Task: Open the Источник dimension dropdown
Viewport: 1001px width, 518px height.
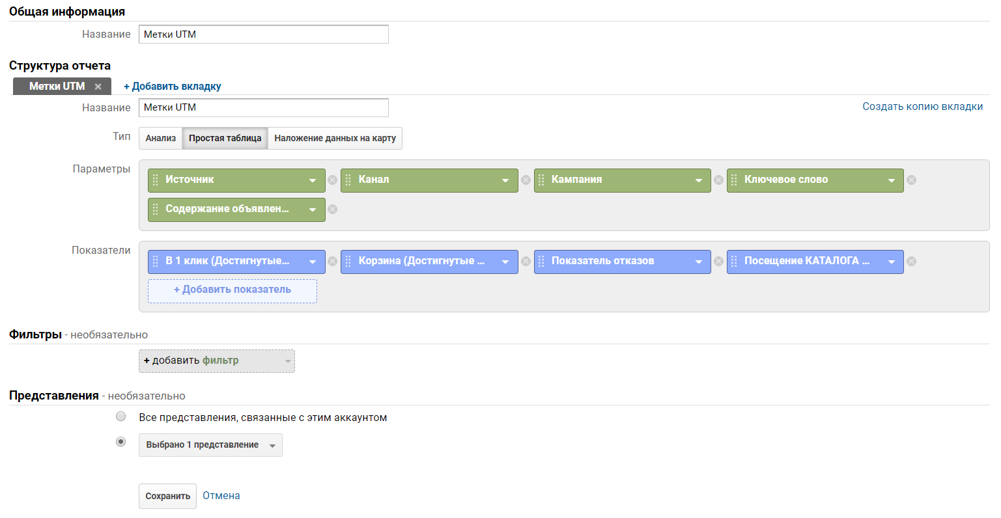Action: (x=313, y=180)
